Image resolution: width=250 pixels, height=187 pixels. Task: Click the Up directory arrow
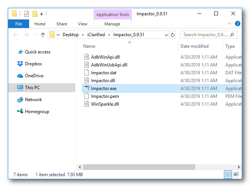43,35
